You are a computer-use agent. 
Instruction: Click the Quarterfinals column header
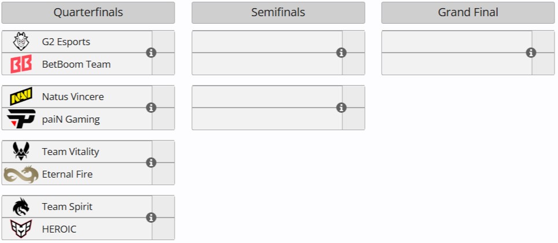[x=88, y=13]
